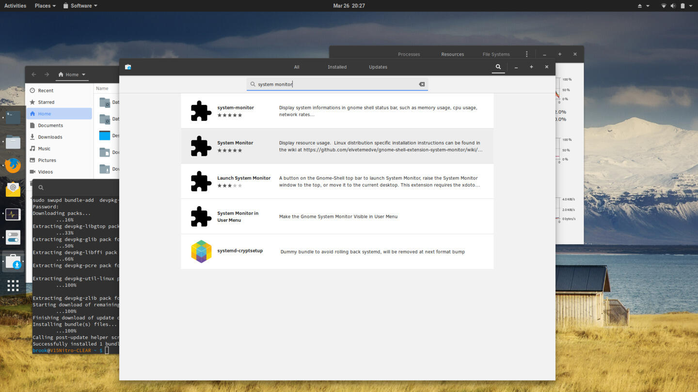
Task: Click back arrow in Files window
Action: [33, 75]
